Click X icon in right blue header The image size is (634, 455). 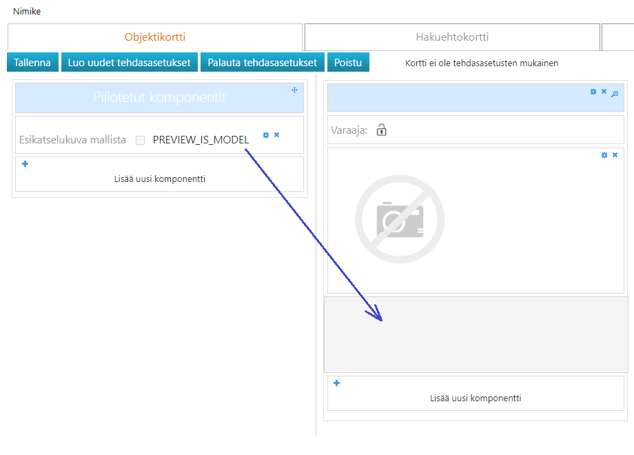point(604,92)
